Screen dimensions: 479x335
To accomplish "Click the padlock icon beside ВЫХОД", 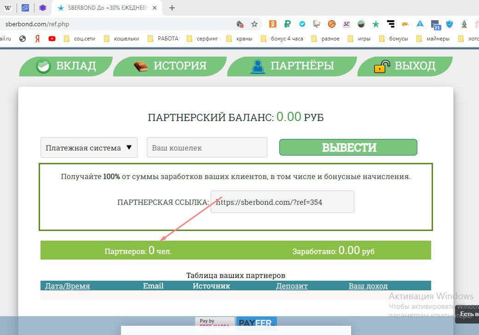I will [x=382, y=66].
